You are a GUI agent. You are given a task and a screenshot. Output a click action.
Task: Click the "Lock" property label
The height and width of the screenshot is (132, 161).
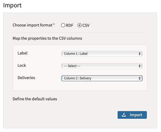[x=22, y=65]
